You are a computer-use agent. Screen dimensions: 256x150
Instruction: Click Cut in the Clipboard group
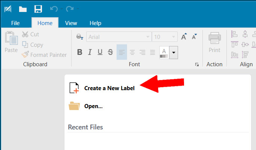point(30,34)
